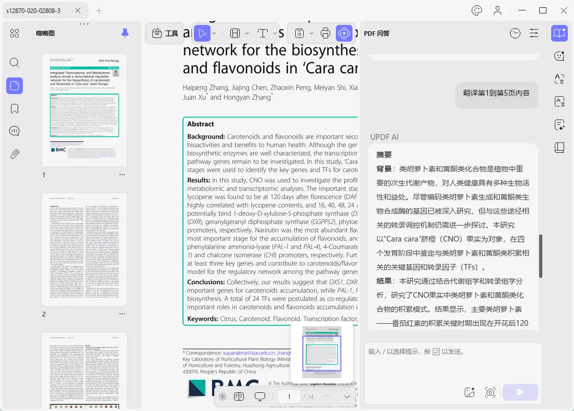
Task: Click the print icon in toolbar
Action: click(x=325, y=33)
